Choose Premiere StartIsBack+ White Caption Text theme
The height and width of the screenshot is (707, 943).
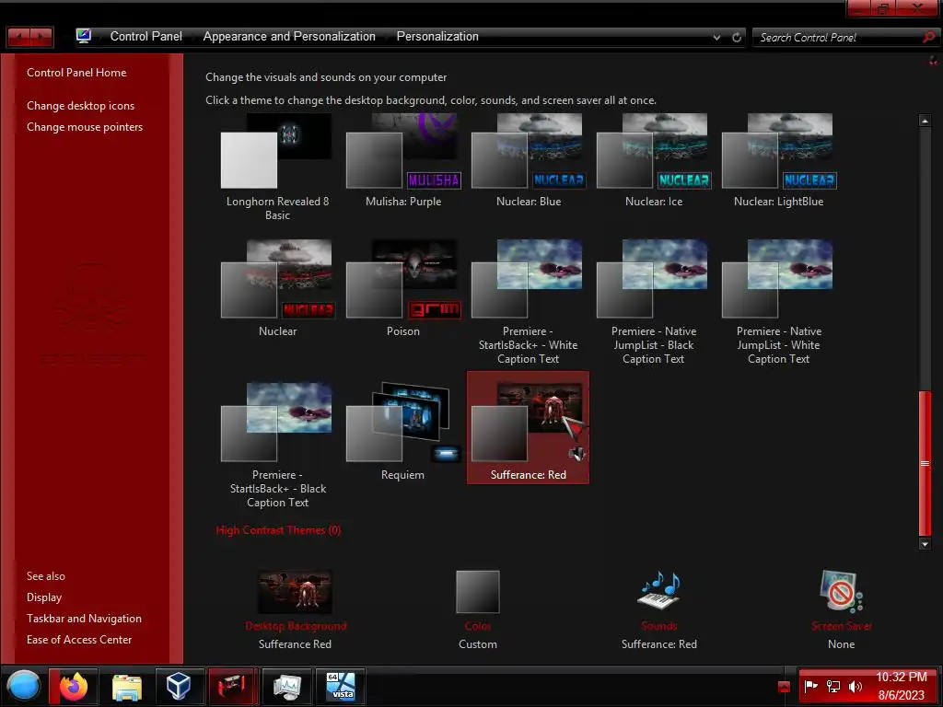[528, 302]
